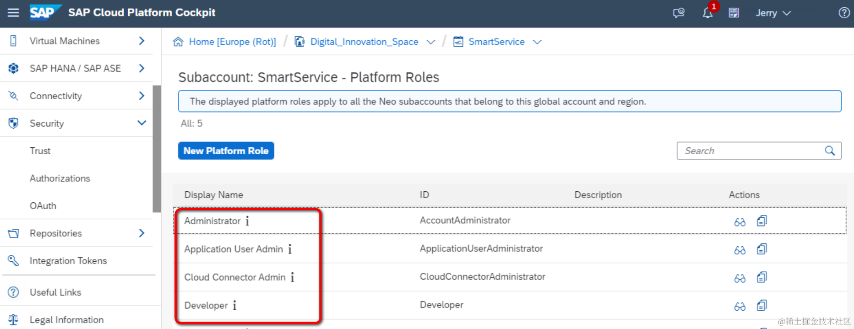This screenshot has width=854, height=329.
Task: Open the SmartService breadcrumb dropdown arrow
Action: [537, 42]
